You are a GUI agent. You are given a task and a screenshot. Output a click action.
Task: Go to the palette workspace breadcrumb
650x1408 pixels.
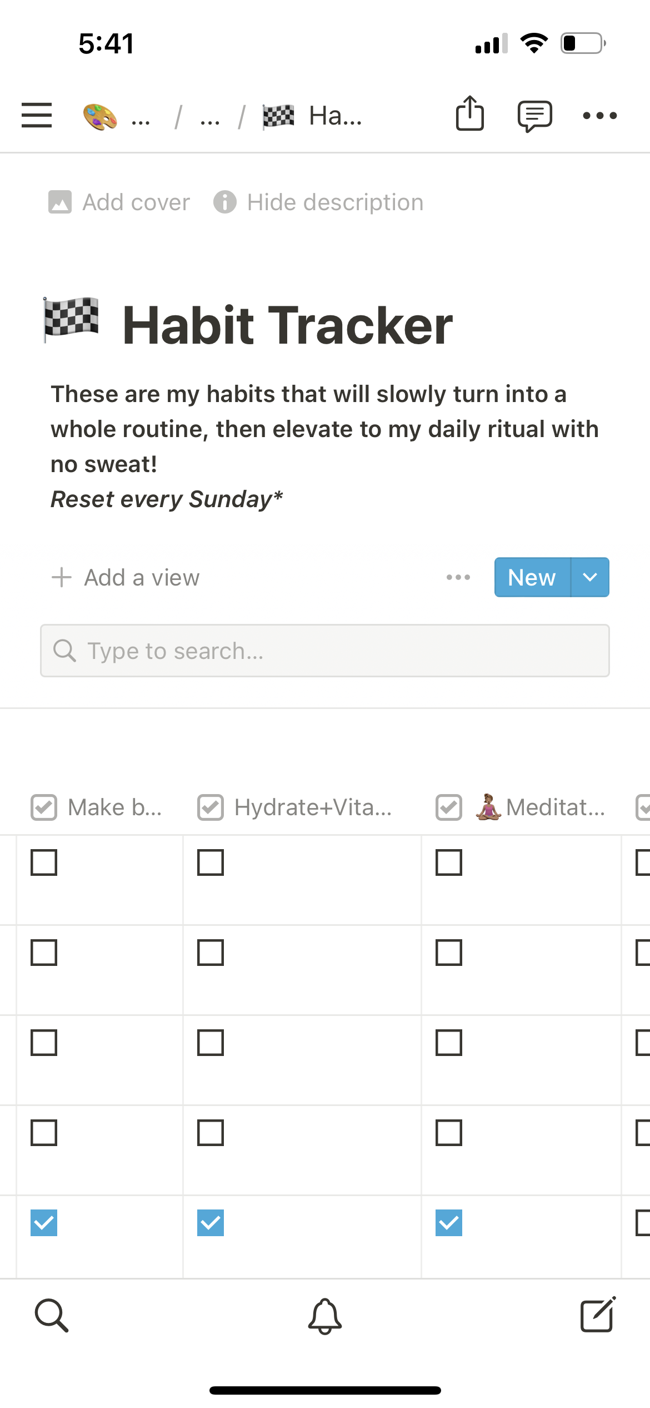click(101, 117)
